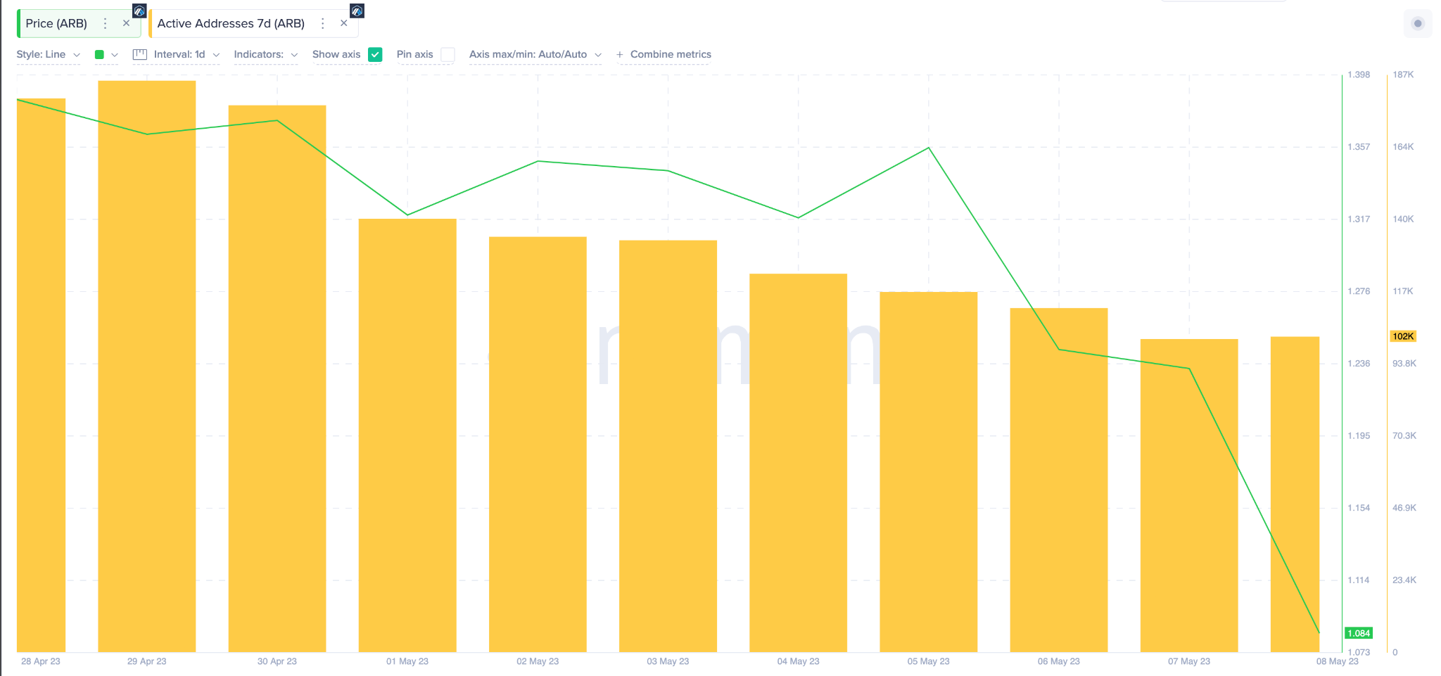Enable the Pin axis checkbox
This screenshot has width=1441, height=676.
[447, 54]
